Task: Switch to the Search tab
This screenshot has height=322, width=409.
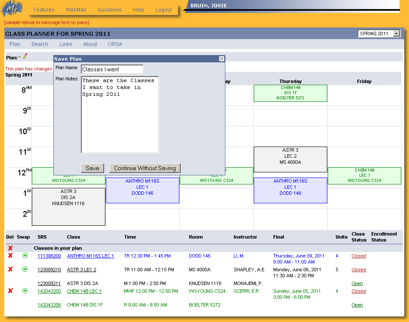Action: pyautogui.click(x=40, y=44)
